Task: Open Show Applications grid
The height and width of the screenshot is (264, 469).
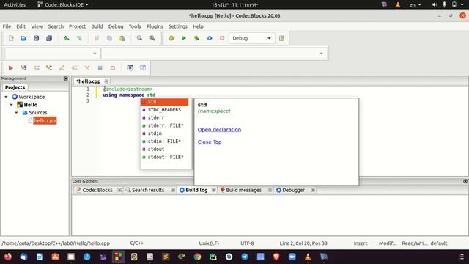Action: coord(461,257)
